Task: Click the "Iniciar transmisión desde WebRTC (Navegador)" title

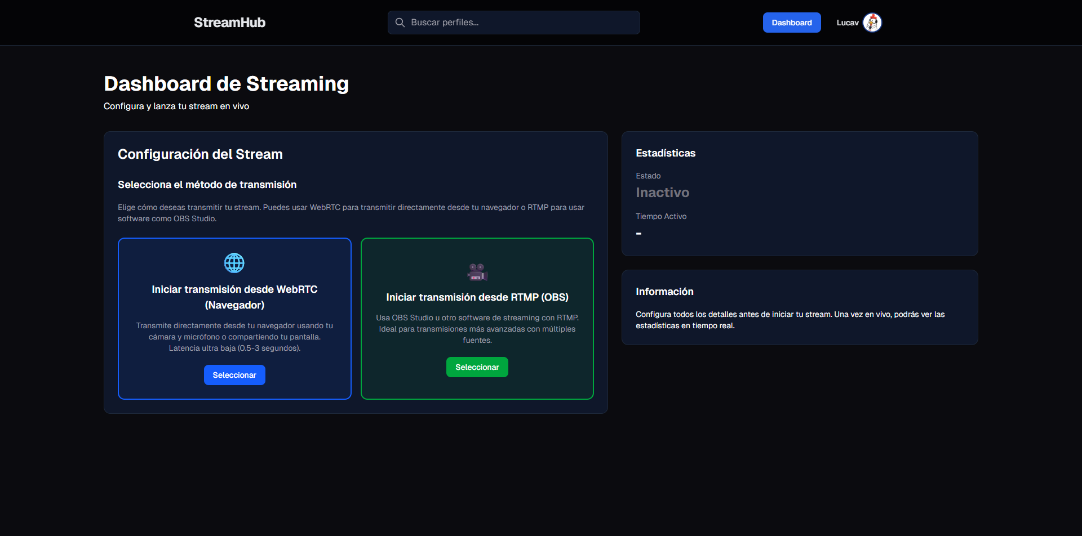Action: 234,297
